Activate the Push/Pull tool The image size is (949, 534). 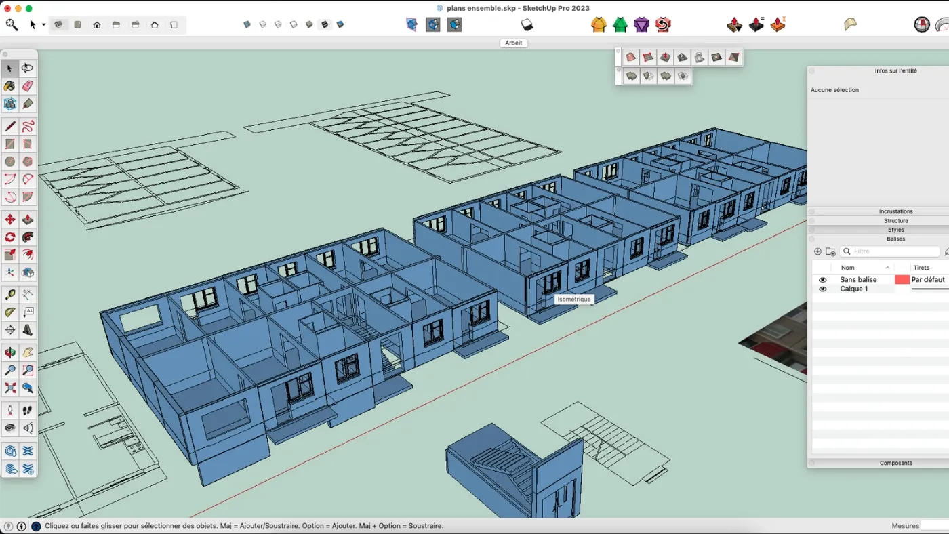coord(26,219)
